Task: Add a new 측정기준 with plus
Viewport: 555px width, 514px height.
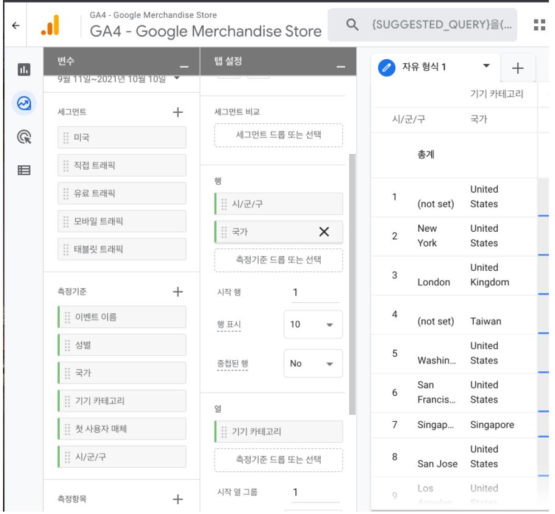Action: click(x=177, y=292)
